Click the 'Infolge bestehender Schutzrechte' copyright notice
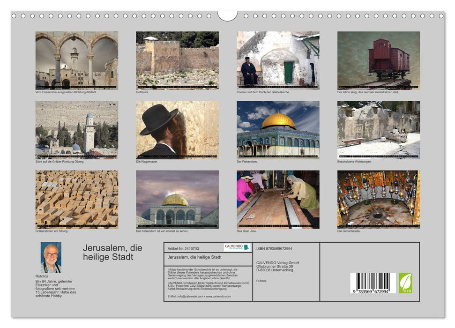 tap(203, 274)
